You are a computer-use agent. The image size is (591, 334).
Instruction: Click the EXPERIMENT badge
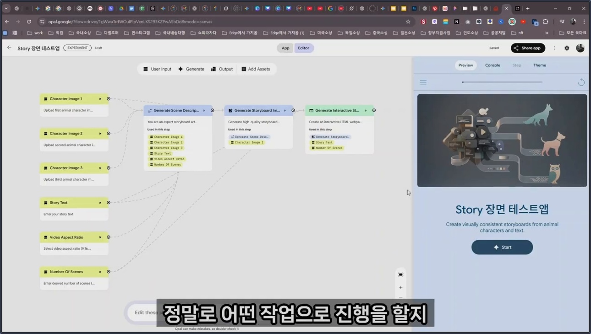(x=77, y=48)
